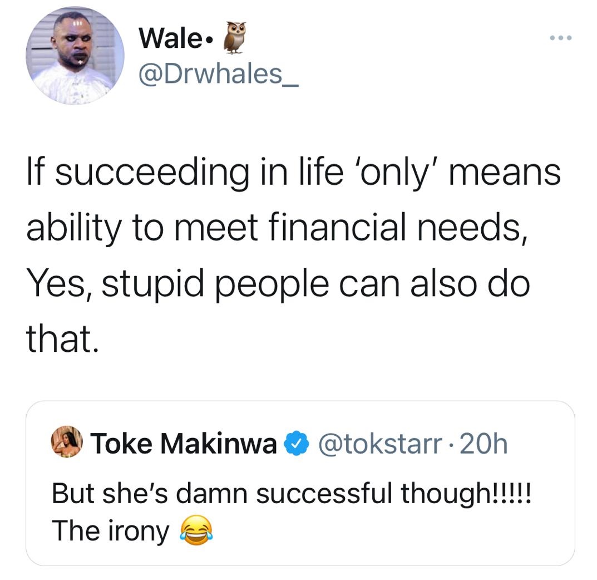Open Toke Makinwa's name in quoted tweet
Screen dimensions: 597x580
tap(183, 444)
